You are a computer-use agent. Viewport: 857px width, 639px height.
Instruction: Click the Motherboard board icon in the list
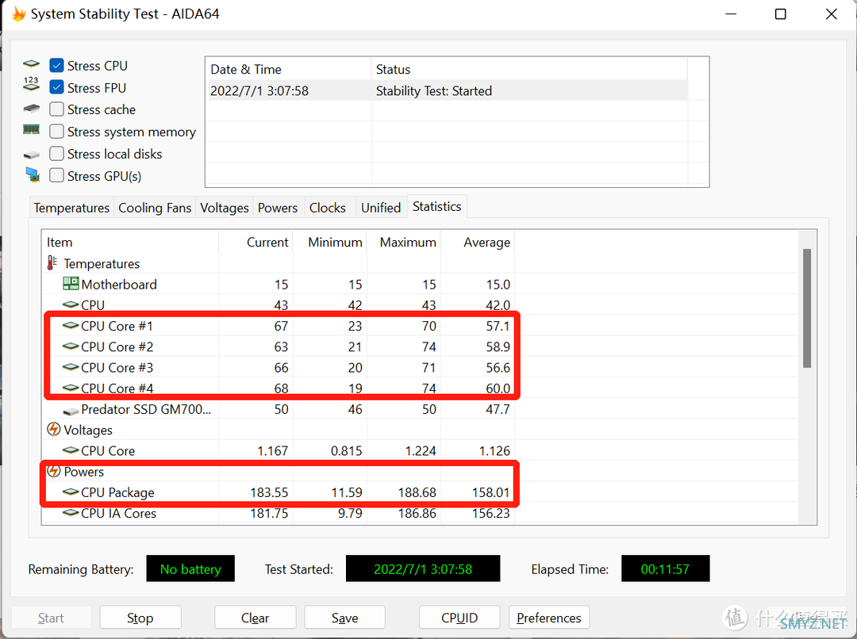tap(71, 284)
